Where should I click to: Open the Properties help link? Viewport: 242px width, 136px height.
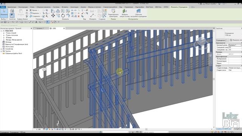click(x=223, y=128)
